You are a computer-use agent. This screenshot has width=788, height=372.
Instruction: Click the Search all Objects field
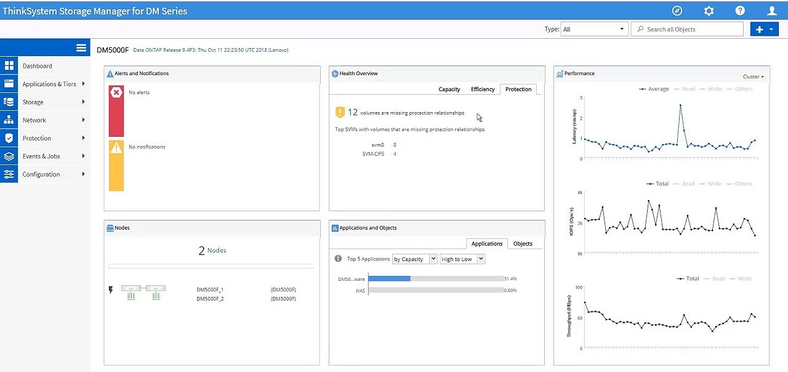tap(688, 29)
